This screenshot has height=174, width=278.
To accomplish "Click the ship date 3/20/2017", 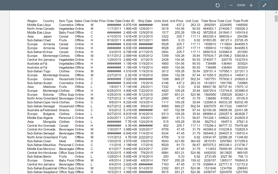I will tap(146, 129).
